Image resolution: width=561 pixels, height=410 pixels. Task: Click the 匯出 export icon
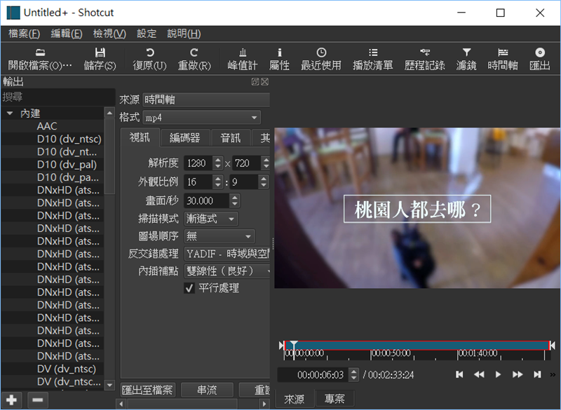pyautogui.click(x=539, y=53)
